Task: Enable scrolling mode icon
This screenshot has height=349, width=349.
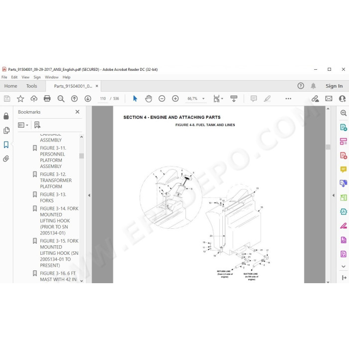Action: 234,99
